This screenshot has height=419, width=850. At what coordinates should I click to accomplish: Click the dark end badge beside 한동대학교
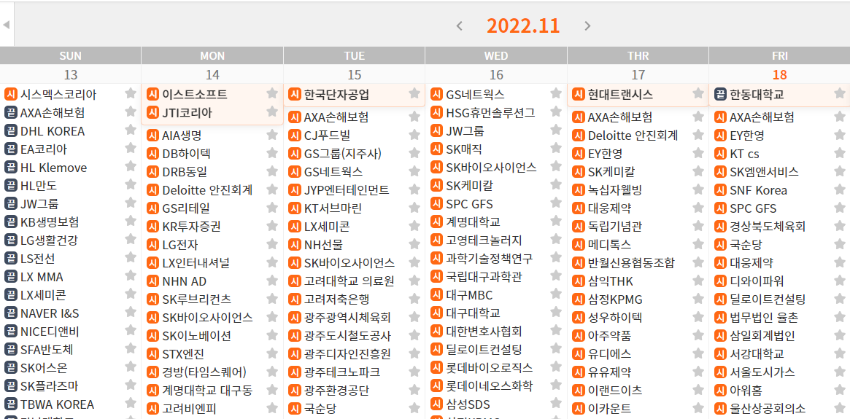720,94
